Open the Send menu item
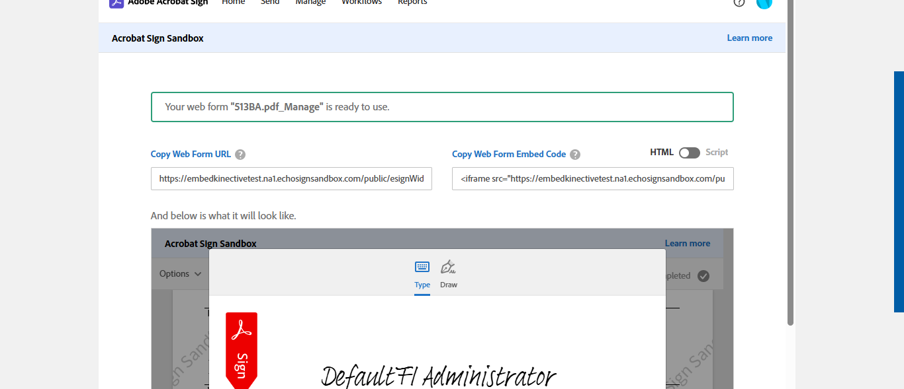This screenshot has width=904, height=389. pyautogui.click(x=270, y=3)
